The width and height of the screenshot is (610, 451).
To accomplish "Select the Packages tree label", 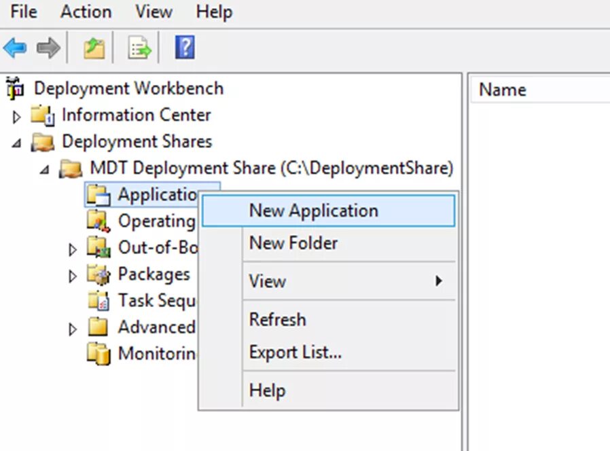I will pyautogui.click(x=154, y=274).
